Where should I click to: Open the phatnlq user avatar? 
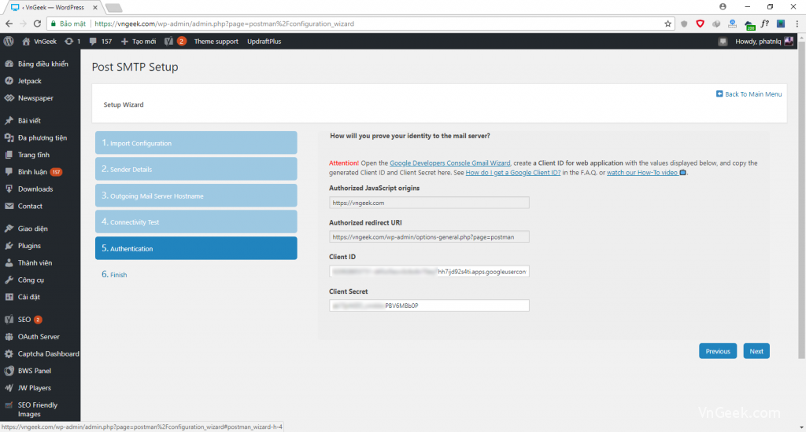coord(789,42)
